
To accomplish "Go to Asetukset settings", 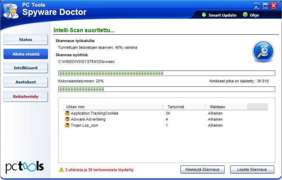I will 25,82.
